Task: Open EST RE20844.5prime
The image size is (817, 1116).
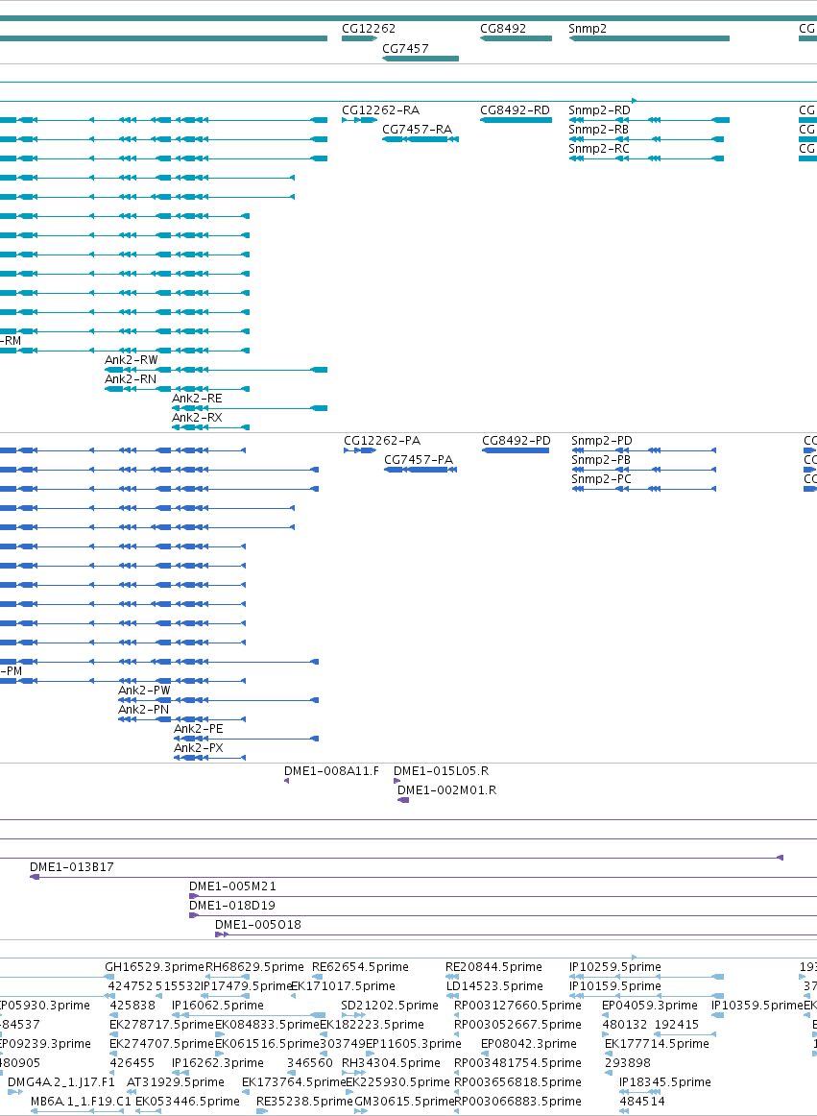Action: (493, 966)
